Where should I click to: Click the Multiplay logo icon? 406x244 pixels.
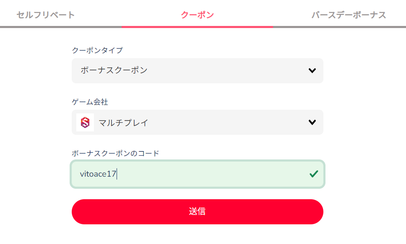click(x=85, y=122)
